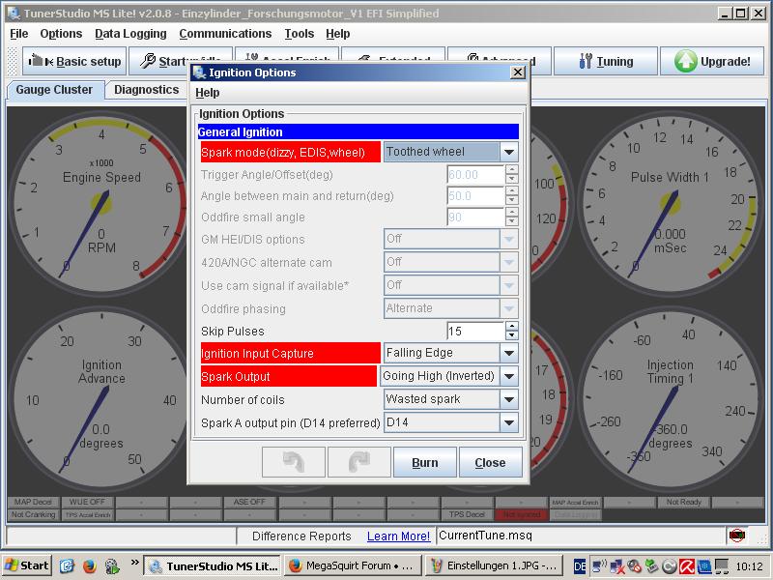Open the Tuning toolbar menu

point(606,61)
